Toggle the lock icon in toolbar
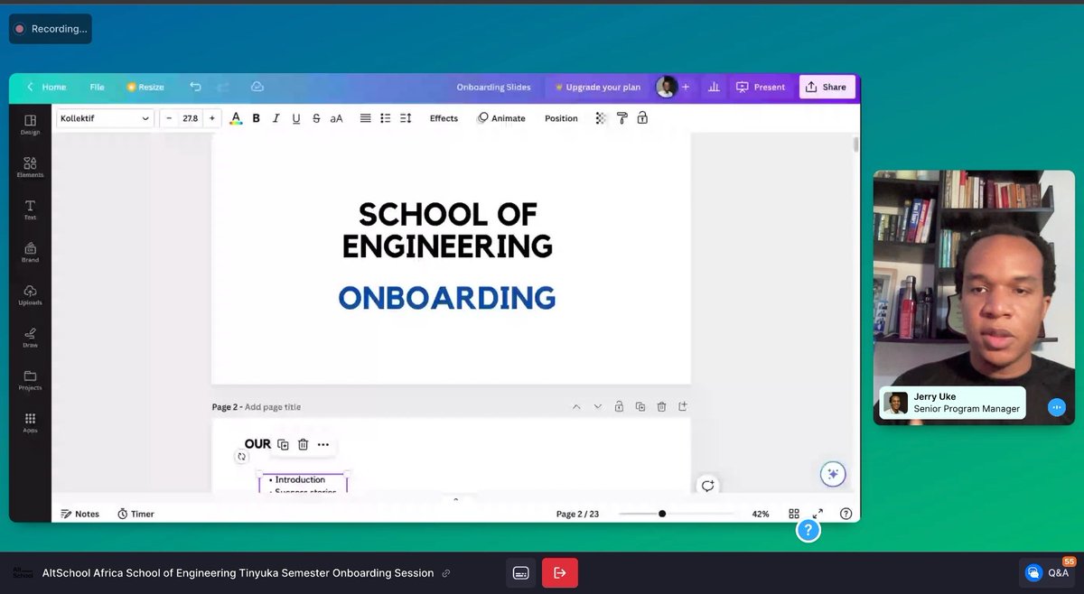The height and width of the screenshot is (594, 1084). point(642,118)
